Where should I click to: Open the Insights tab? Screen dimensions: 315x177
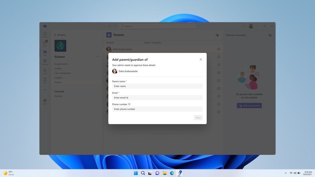point(59,78)
